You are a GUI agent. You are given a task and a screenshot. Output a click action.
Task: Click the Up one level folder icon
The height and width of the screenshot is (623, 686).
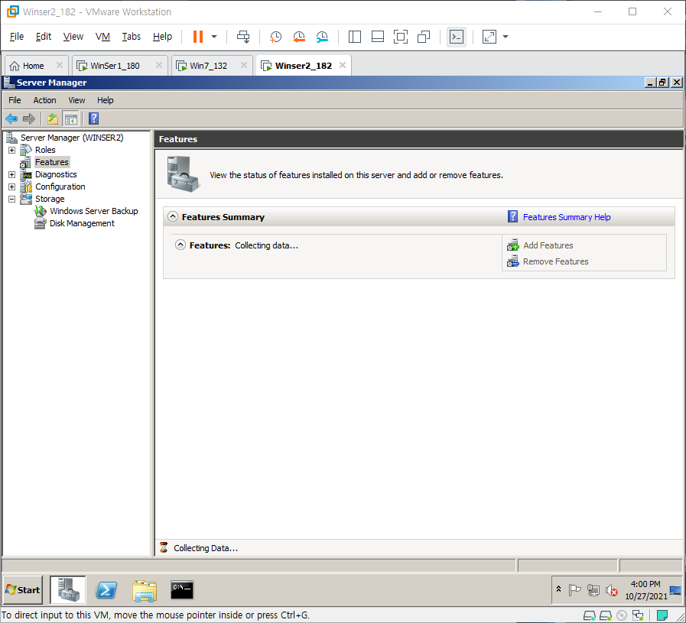(53, 118)
